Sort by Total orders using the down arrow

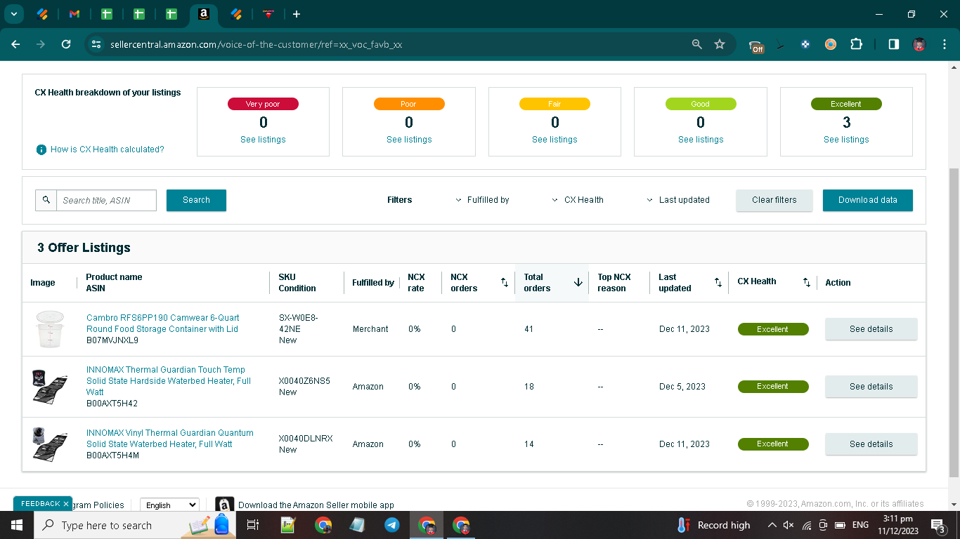point(578,283)
